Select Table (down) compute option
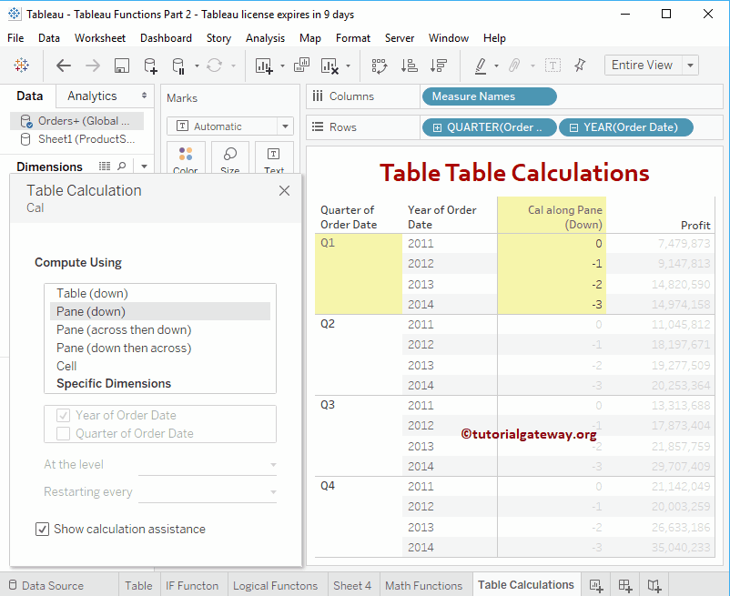 tap(92, 293)
